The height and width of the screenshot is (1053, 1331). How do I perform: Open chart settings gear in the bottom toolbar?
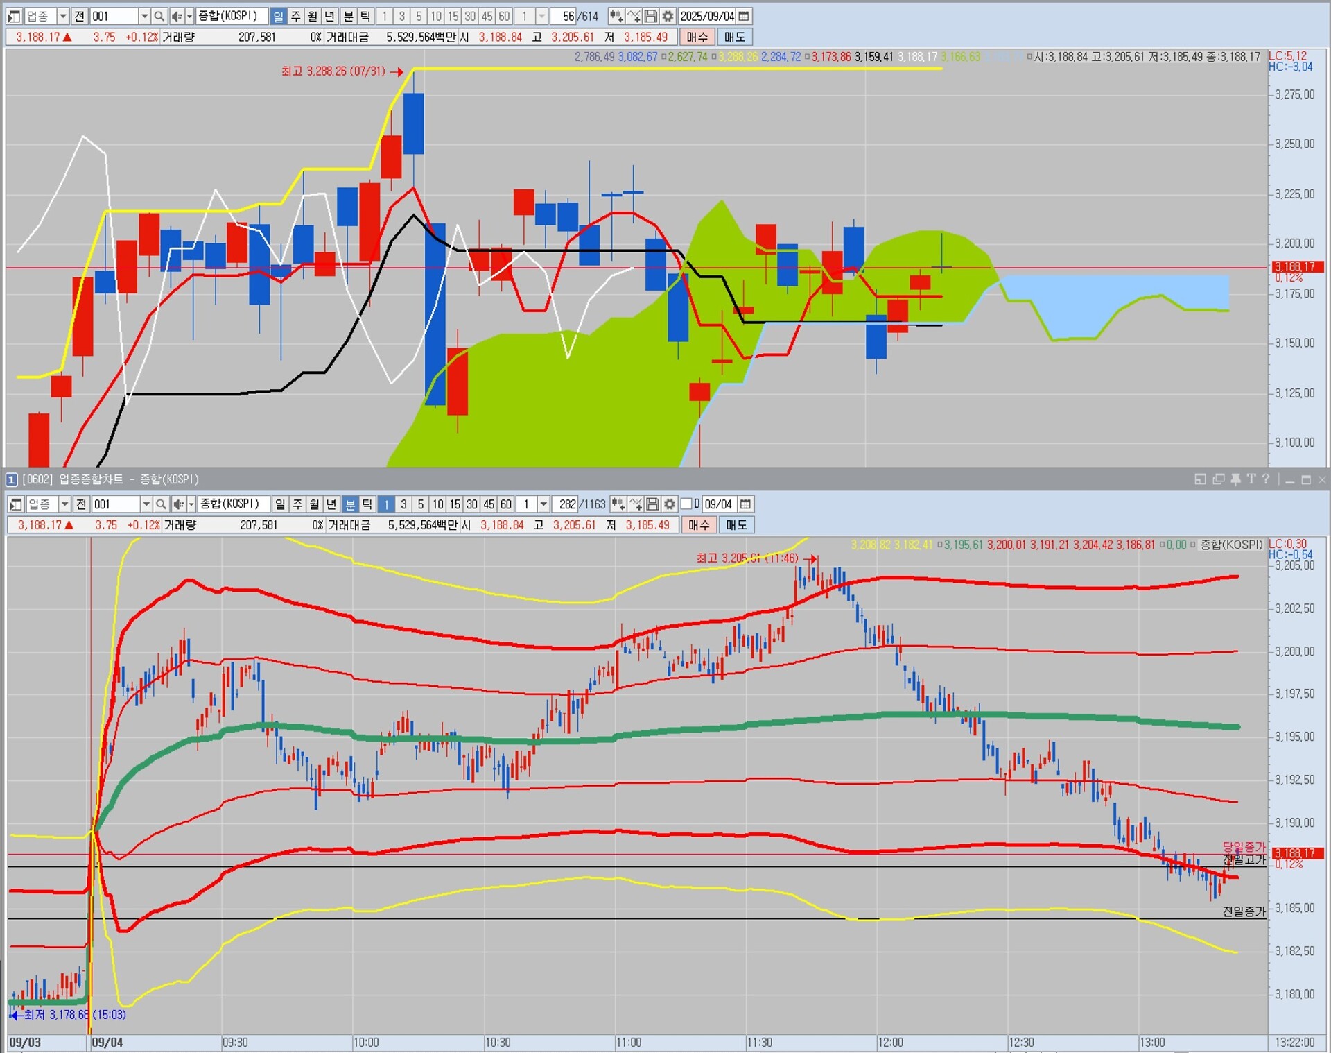[670, 504]
